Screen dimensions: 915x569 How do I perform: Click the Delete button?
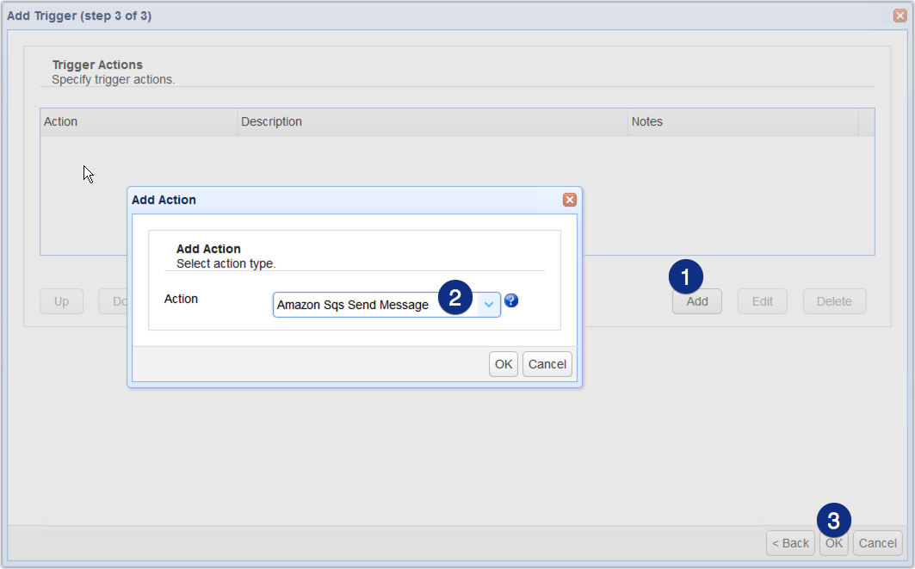tap(834, 301)
